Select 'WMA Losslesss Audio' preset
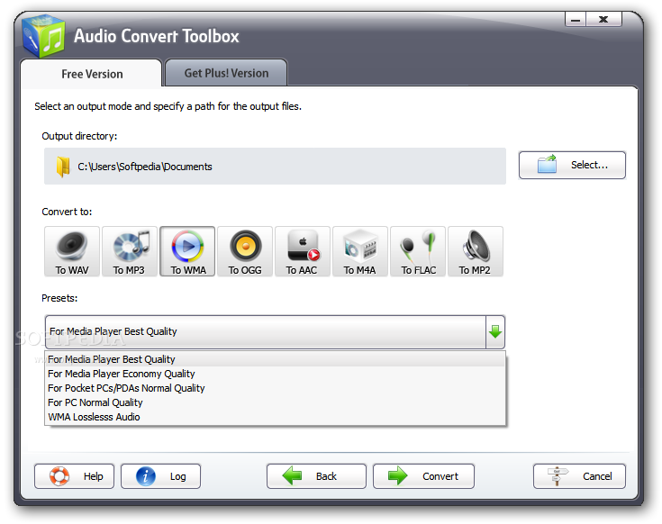662x524 pixels. (276, 417)
